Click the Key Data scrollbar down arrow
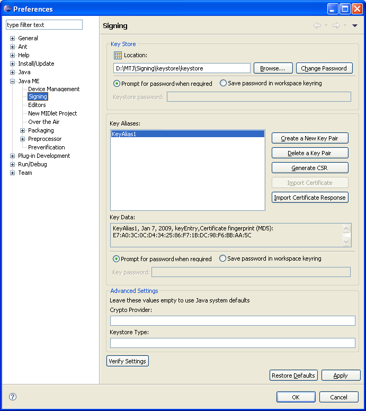 347,242
